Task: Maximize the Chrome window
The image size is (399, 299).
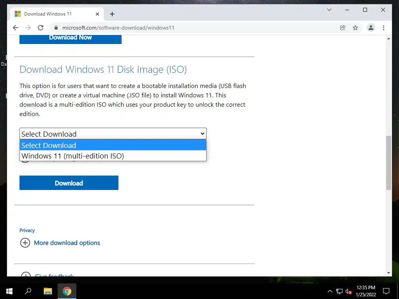Action: click(365, 10)
